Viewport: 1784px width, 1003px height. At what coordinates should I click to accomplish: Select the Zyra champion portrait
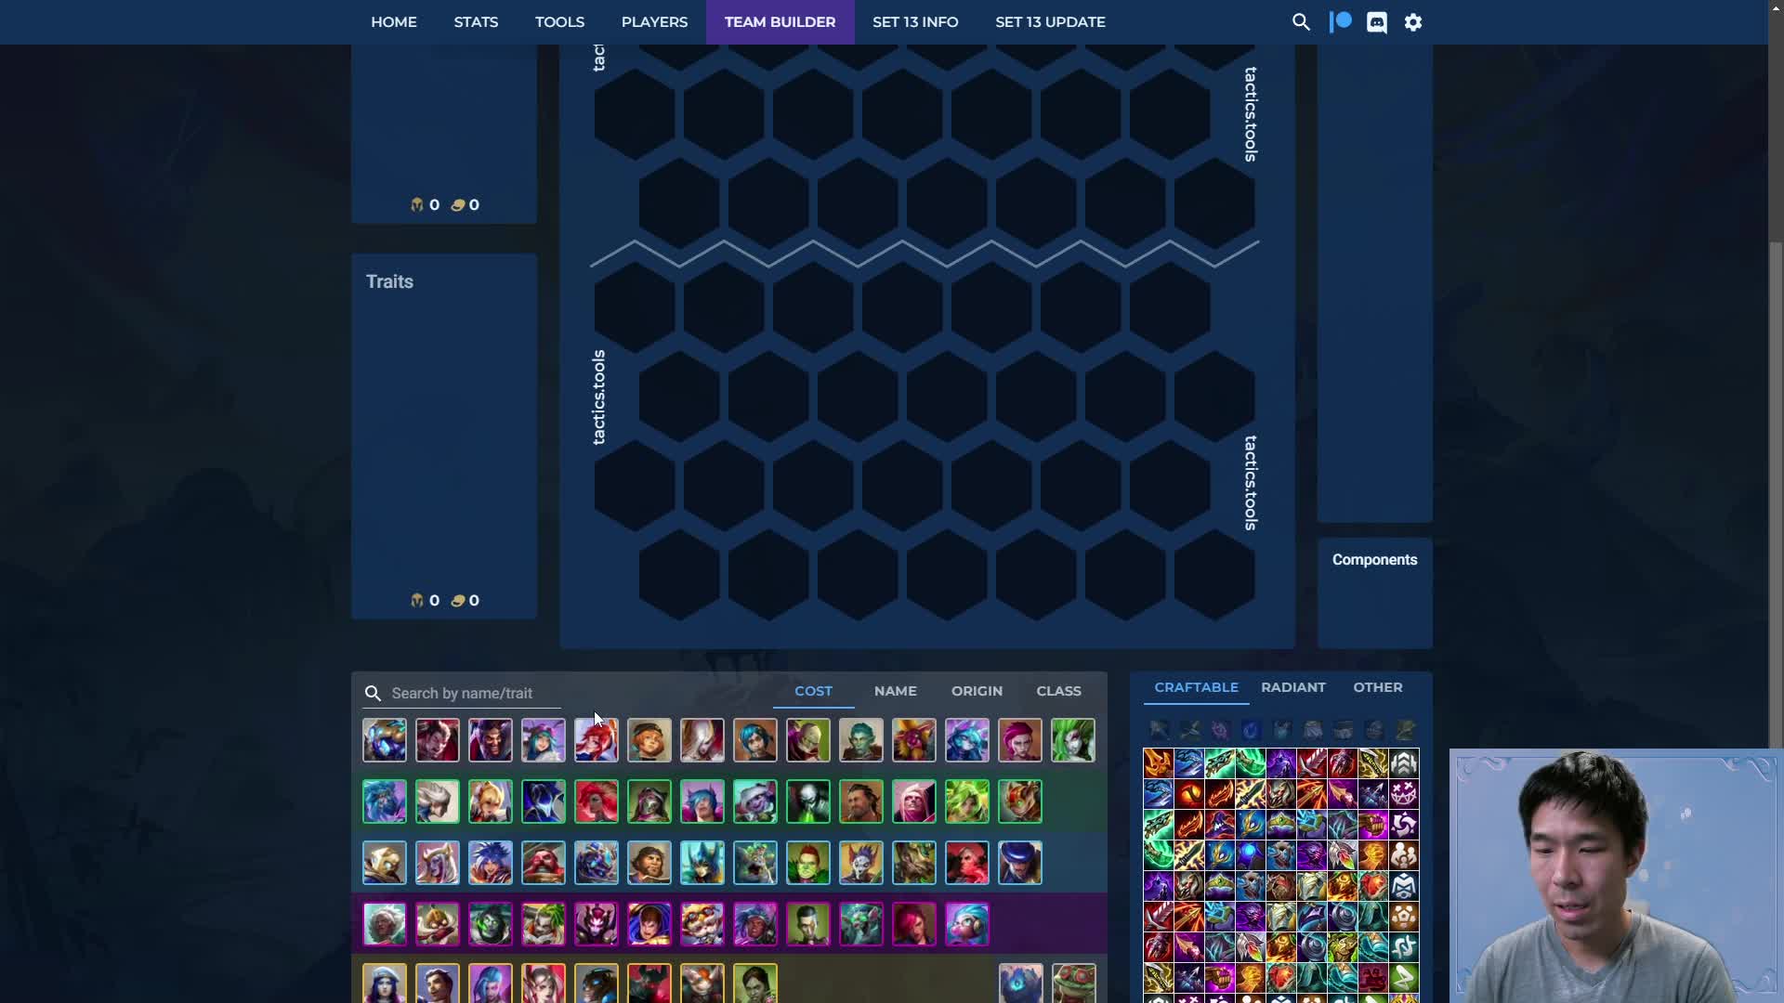(x=1073, y=740)
